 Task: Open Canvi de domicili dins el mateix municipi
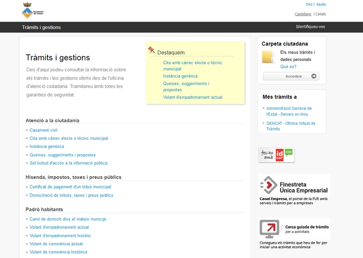click(x=68, y=219)
